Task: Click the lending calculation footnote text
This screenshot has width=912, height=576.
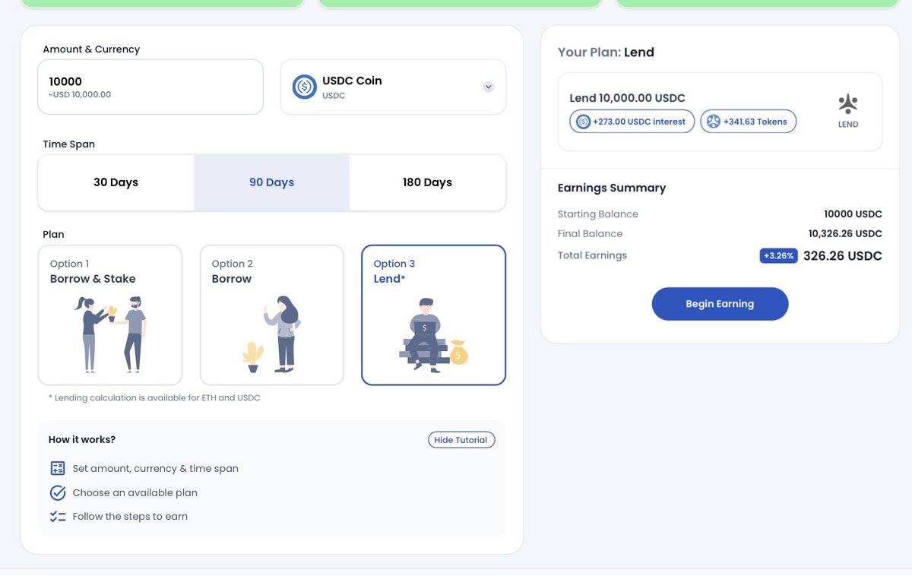Action: [154, 398]
